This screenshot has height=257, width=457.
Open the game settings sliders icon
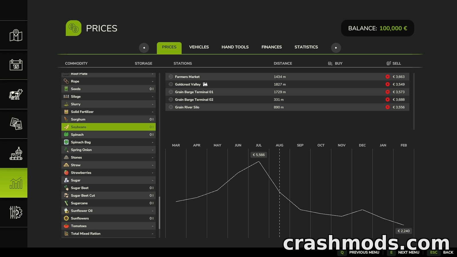coord(16,212)
